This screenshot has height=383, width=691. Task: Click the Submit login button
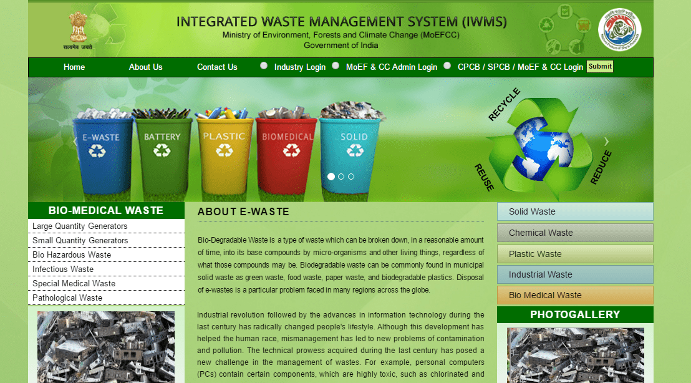click(x=600, y=67)
